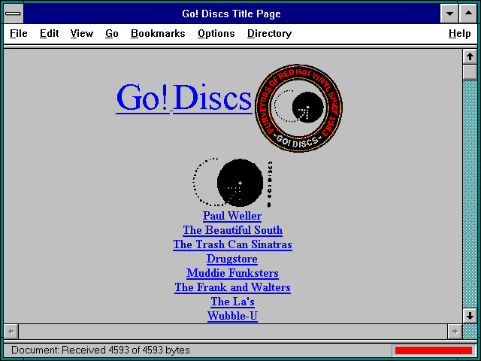Viewport: 481px width, 361px height.
Task: Open the Drugstore link
Action: coord(232,259)
